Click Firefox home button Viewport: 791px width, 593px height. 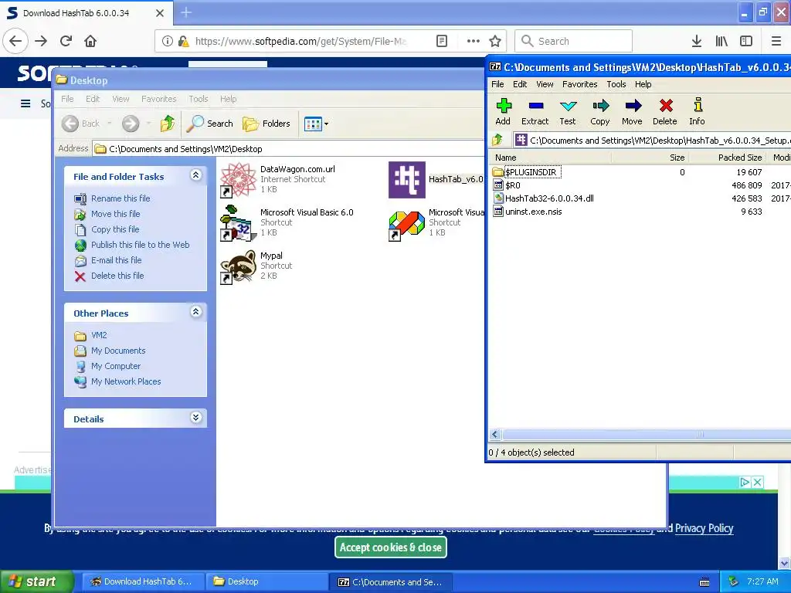[90, 41]
